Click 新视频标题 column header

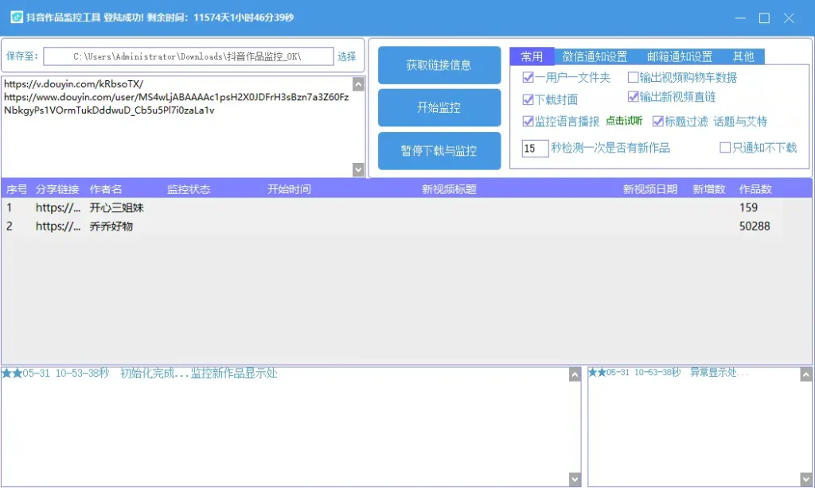point(449,189)
